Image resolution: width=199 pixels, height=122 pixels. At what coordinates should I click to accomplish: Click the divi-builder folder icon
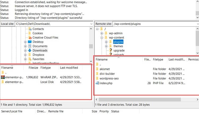click(97, 74)
